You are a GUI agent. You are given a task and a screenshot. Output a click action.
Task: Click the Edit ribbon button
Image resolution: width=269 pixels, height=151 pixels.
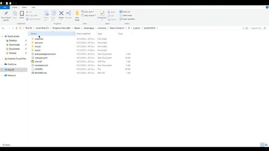(111, 16)
